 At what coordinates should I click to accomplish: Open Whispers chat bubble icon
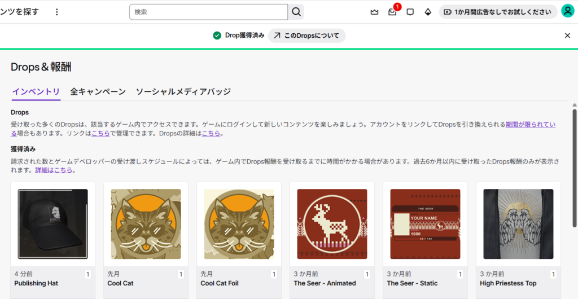(410, 12)
